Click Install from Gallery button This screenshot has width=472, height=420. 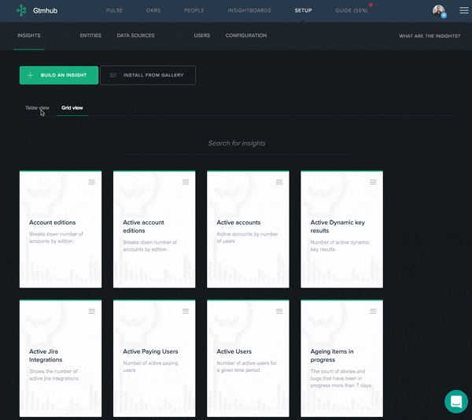click(x=148, y=75)
